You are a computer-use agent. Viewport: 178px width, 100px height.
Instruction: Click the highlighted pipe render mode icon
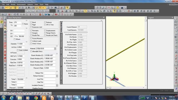click(x=114, y=11)
